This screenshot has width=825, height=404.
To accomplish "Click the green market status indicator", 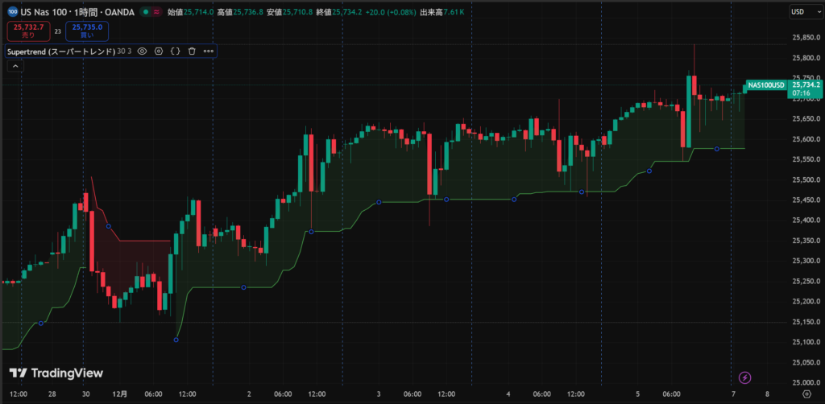I will 143,12.
